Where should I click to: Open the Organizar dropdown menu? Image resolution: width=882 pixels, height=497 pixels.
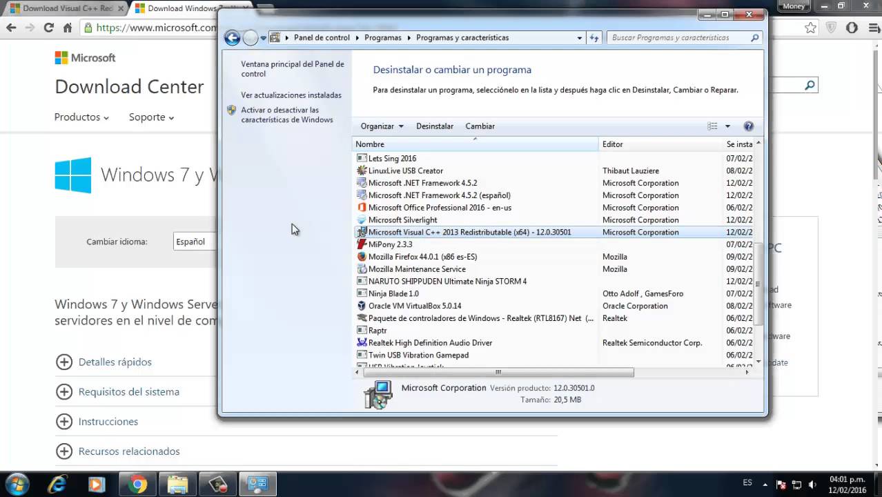tap(382, 126)
